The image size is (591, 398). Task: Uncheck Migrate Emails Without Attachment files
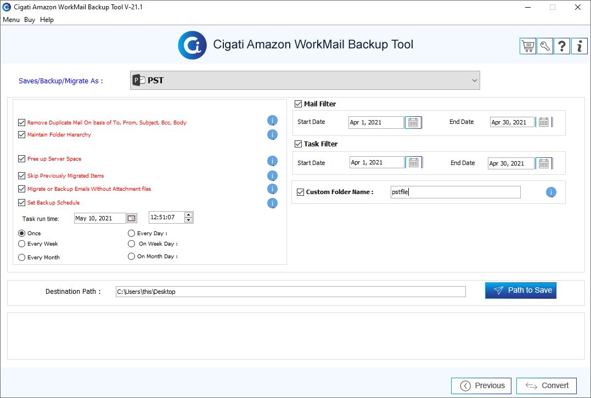click(x=21, y=189)
